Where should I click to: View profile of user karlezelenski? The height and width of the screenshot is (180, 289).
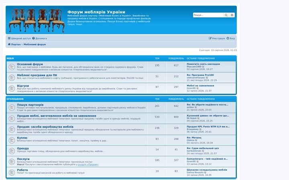(194, 151)
